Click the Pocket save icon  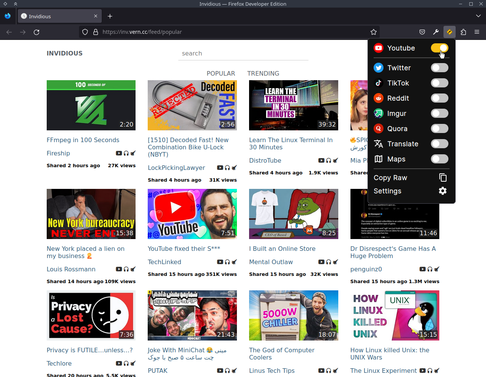pos(422,32)
